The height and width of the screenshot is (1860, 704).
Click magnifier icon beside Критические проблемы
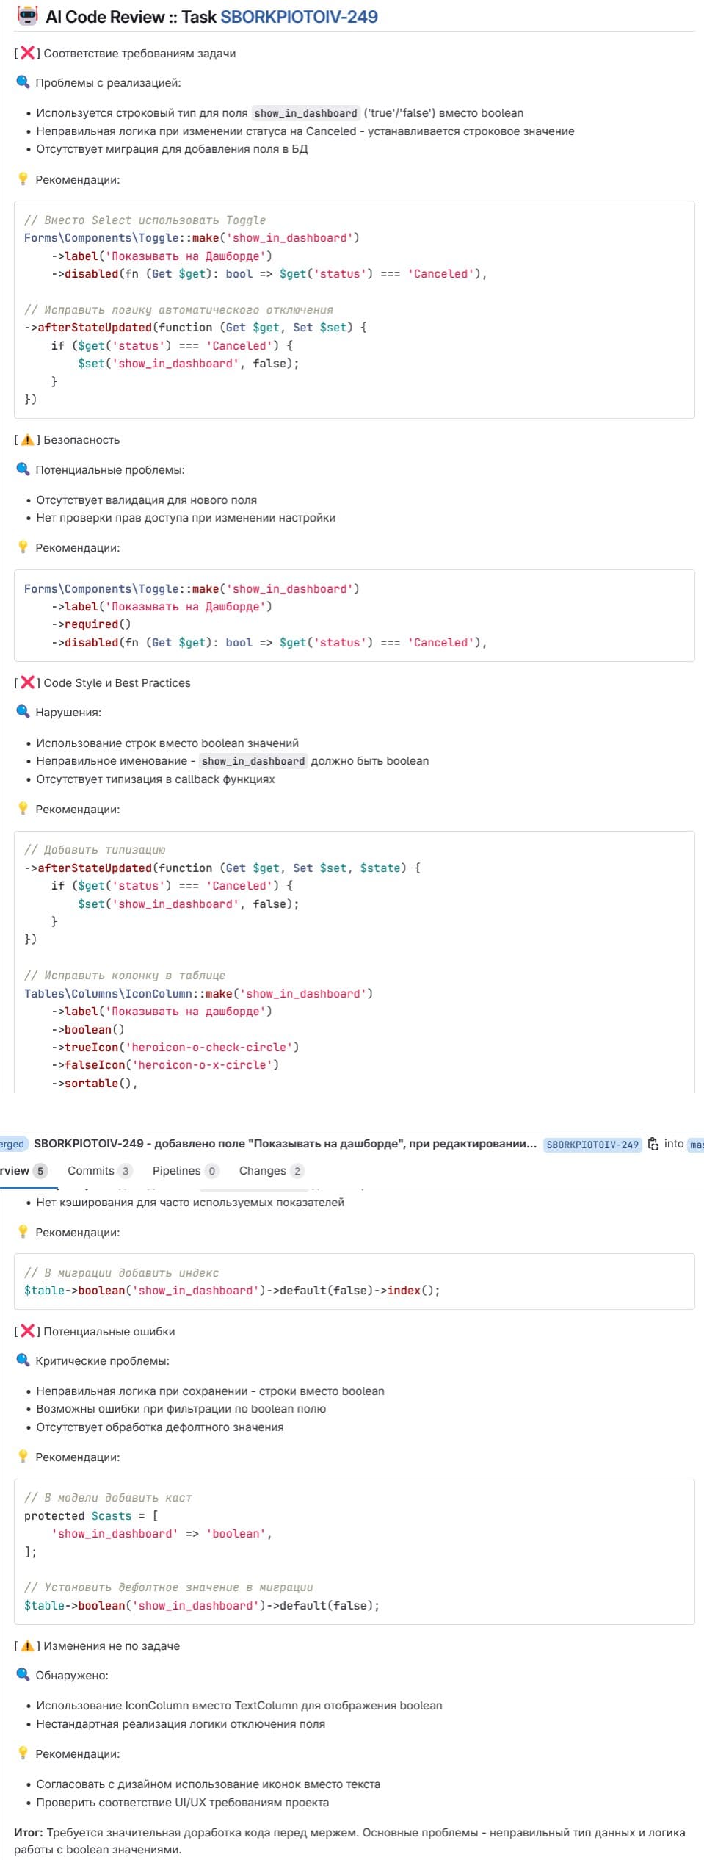(23, 1360)
